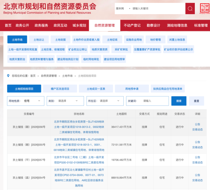Select the 土地征收 category button
Screen dimensions: 210x190
112,40
